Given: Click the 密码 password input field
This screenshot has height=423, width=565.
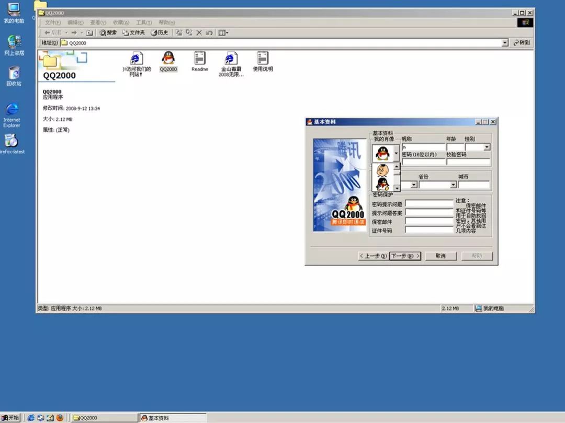Looking at the screenshot, I should point(423,162).
